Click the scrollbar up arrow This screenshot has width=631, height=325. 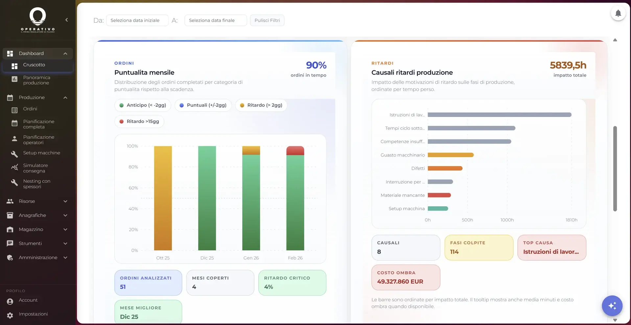[x=615, y=40]
